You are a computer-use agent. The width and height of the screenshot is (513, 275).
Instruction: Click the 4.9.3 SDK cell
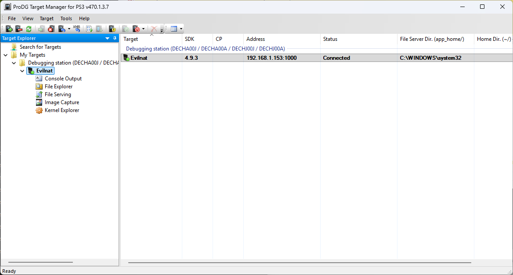click(191, 58)
